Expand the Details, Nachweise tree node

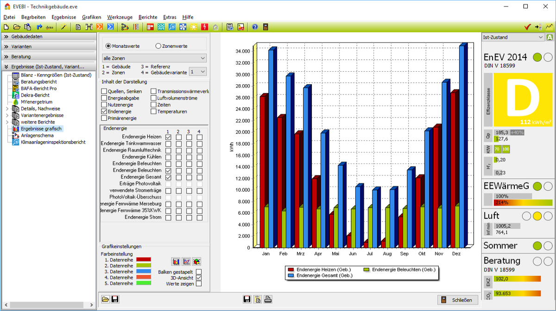point(7,108)
